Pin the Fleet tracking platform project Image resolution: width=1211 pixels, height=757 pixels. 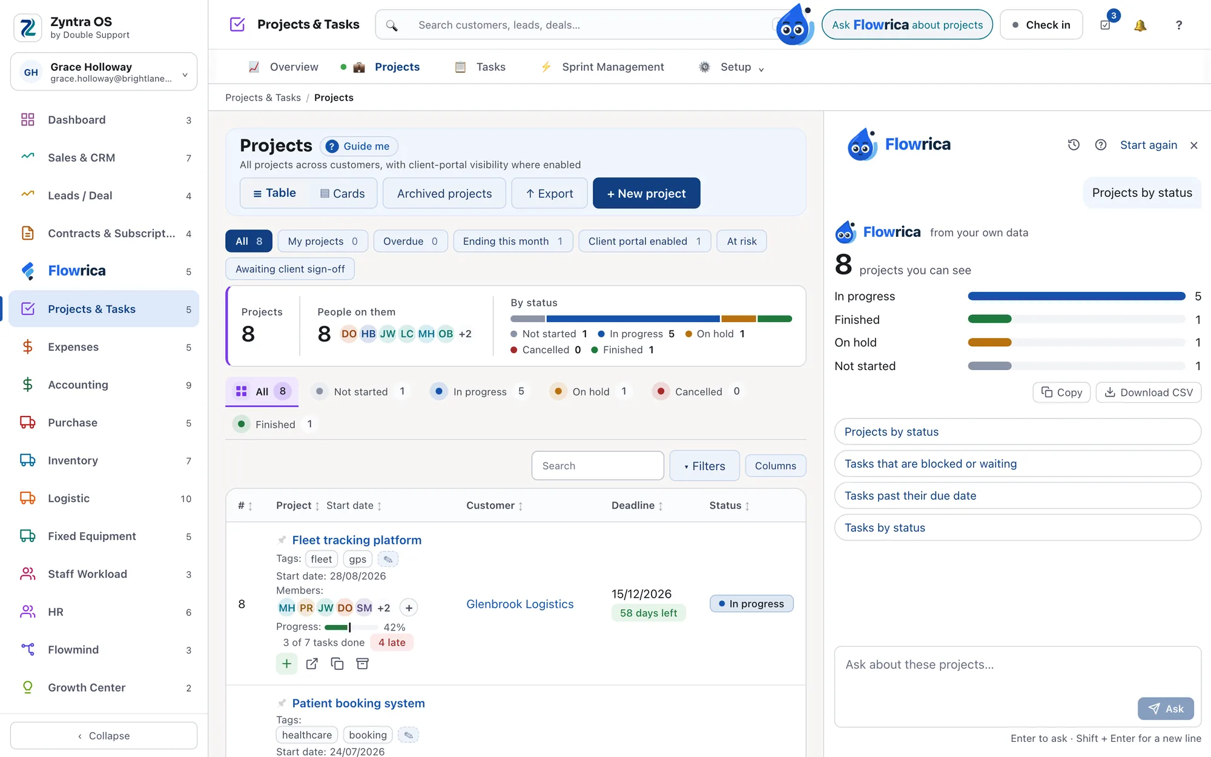(282, 540)
